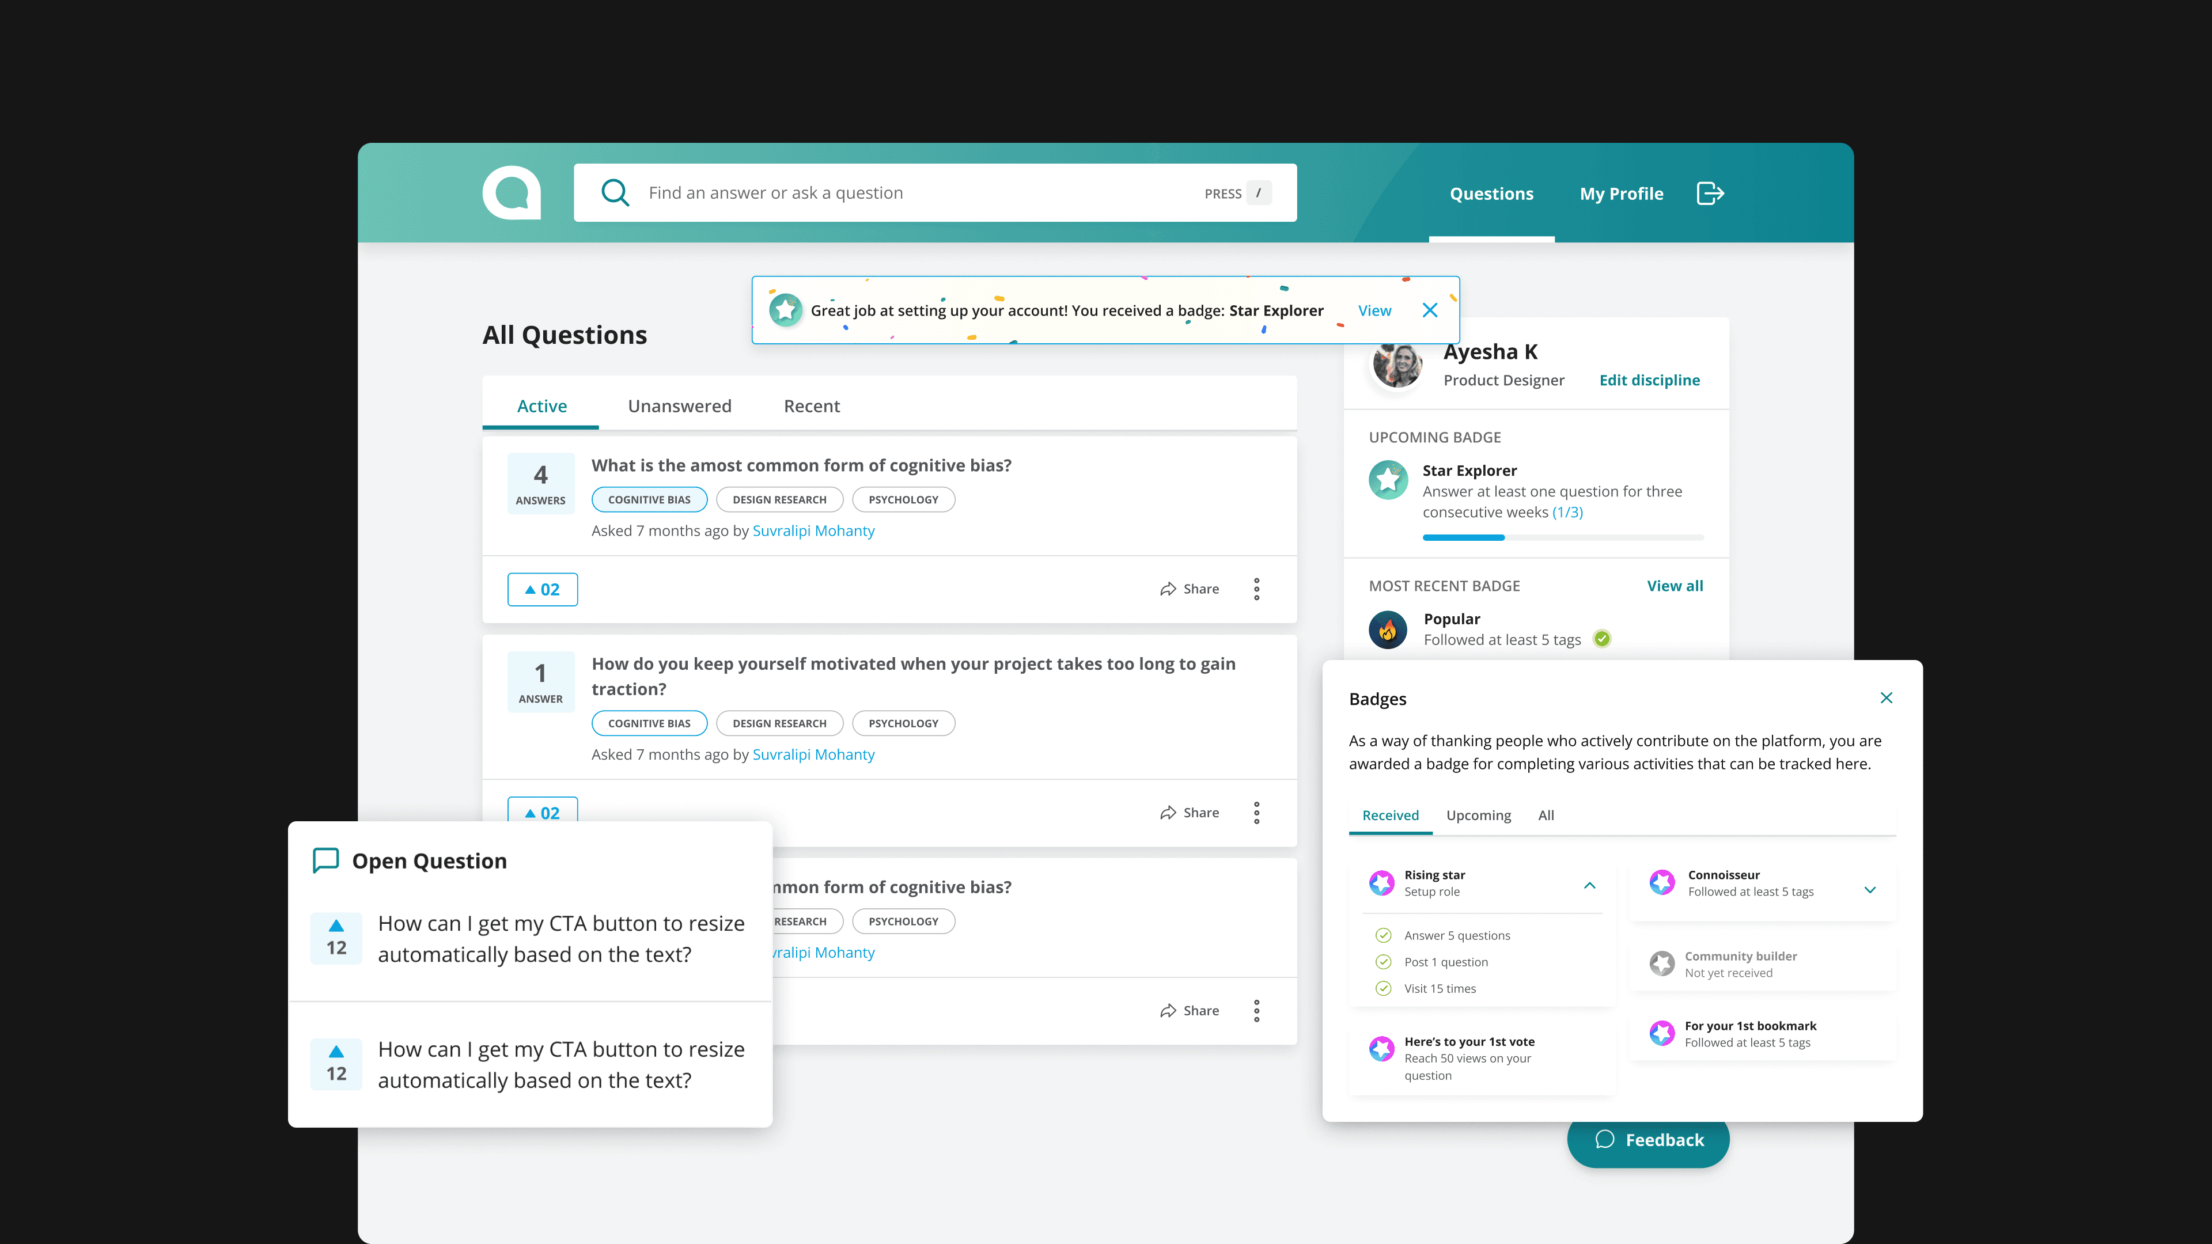2212x1244 pixels.
Task: Open three-dot menu on third question
Action: click(1256, 1011)
